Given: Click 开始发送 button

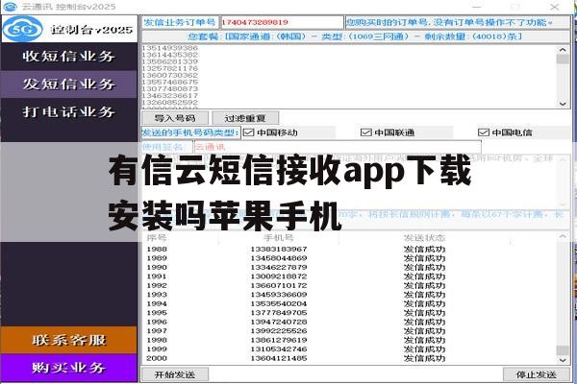Looking at the screenshot, I should coord(175,374).
